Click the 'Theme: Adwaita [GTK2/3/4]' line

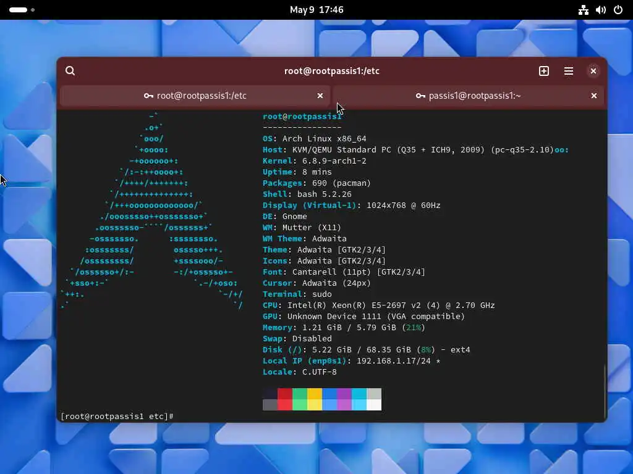(x=324, y=250)
